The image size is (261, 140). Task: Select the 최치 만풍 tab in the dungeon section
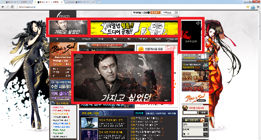coord(172,113)
